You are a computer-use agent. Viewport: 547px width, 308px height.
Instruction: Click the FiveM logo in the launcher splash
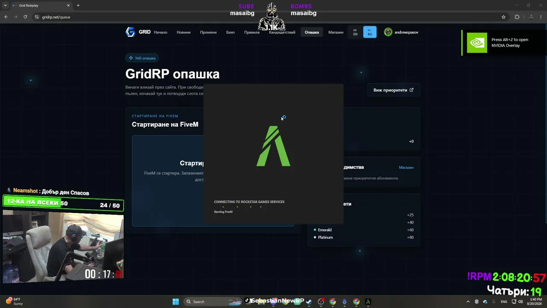pyautogui.click(x=273, y=146)
